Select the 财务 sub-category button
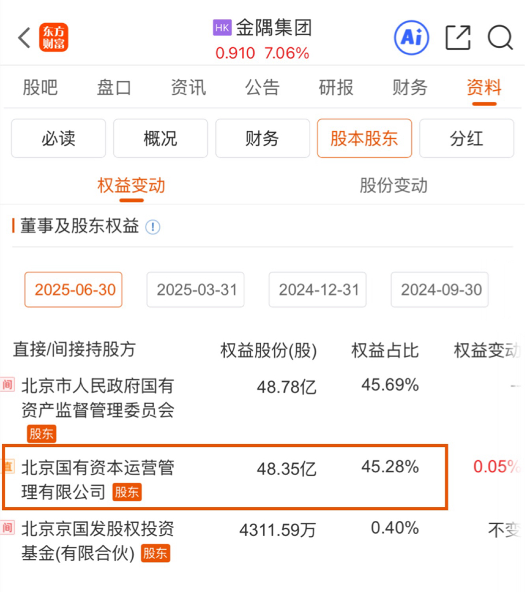The width and height of the screenshot is (525, 592). click(x=262, y=138)
